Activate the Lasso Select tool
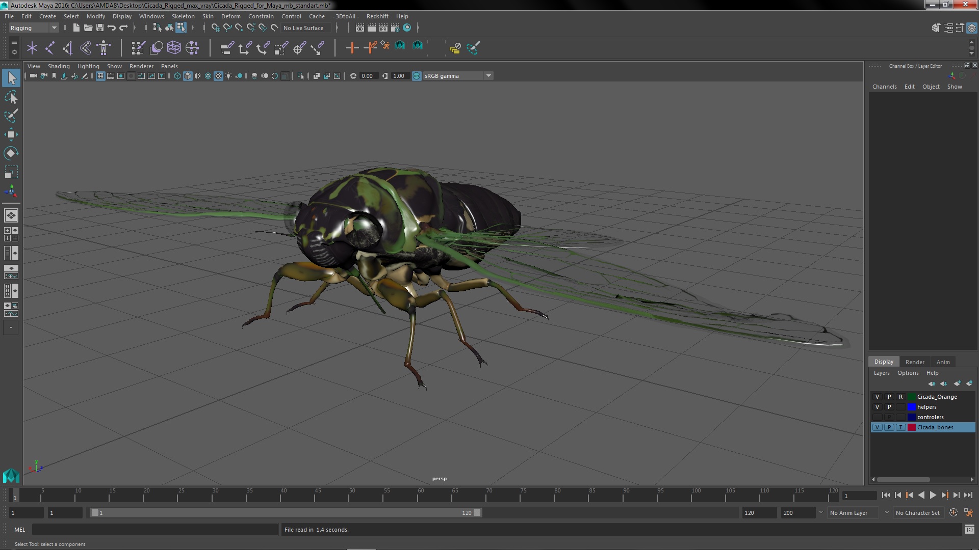Screen dimensions: 979x550 coord(11,97)
